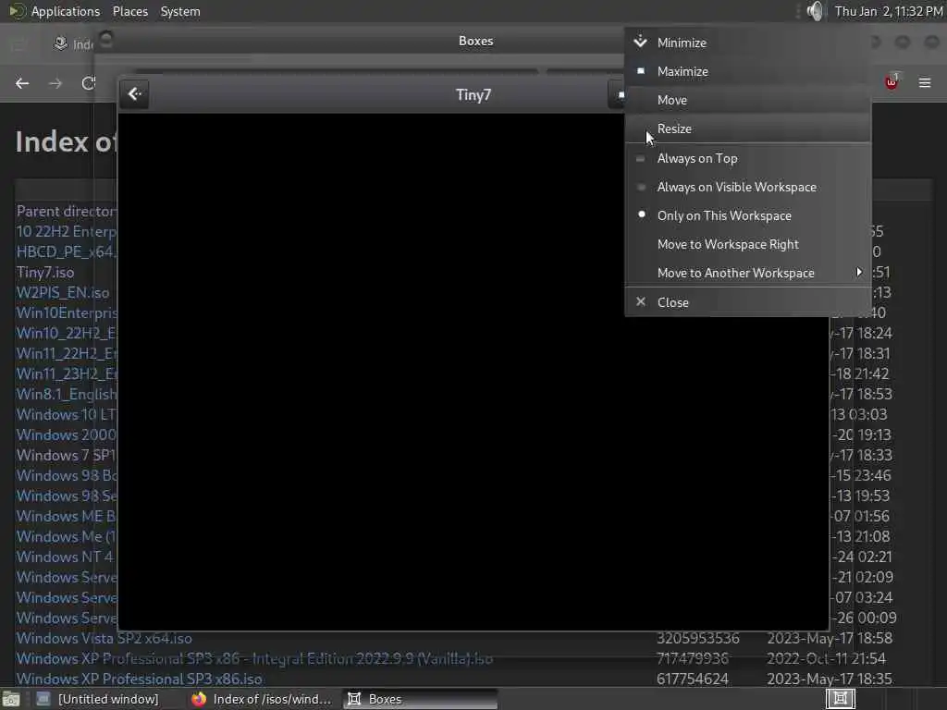Open Windows XP Integral Edition Vanilla iso link
The width and height of the screenshot is (947, 710).
(254, 658)
